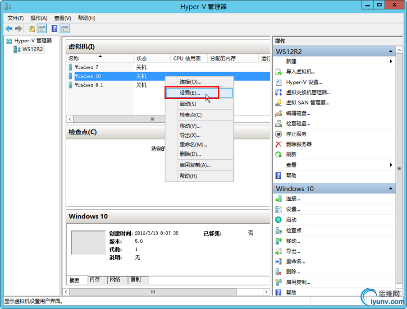Open the 查看(V) menu

coord(63,18)
